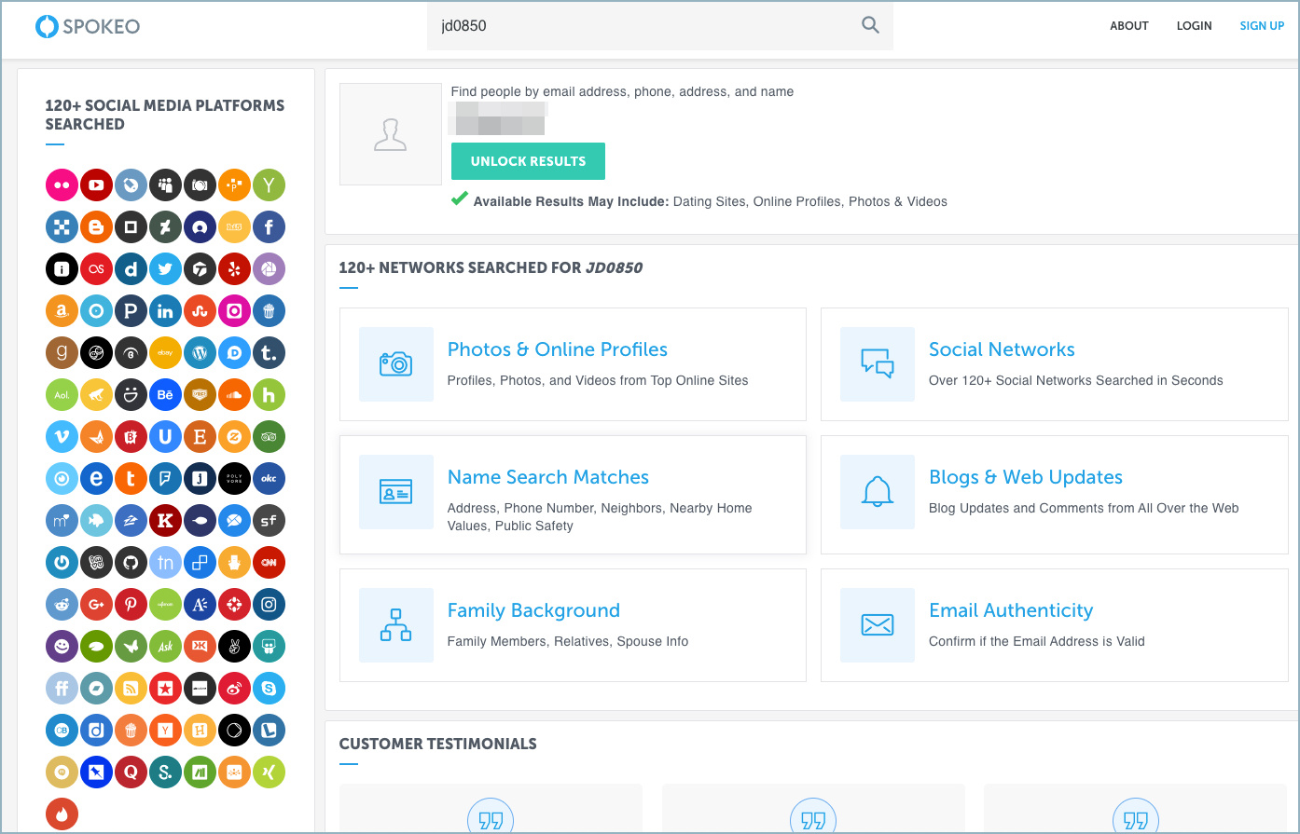This screenshot has width=1300, height=834.
Task: Click the Amazon icon
Action: (62, 311)
